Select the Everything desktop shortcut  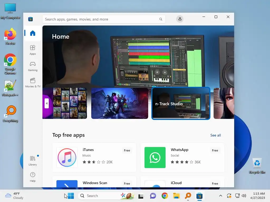tap(10, 114)
